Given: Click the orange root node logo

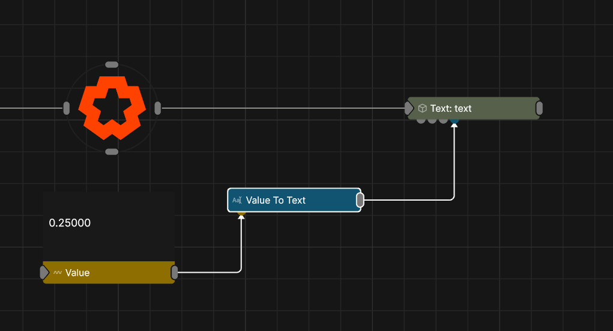Looking at the screenshot, I should pos(112,108).
